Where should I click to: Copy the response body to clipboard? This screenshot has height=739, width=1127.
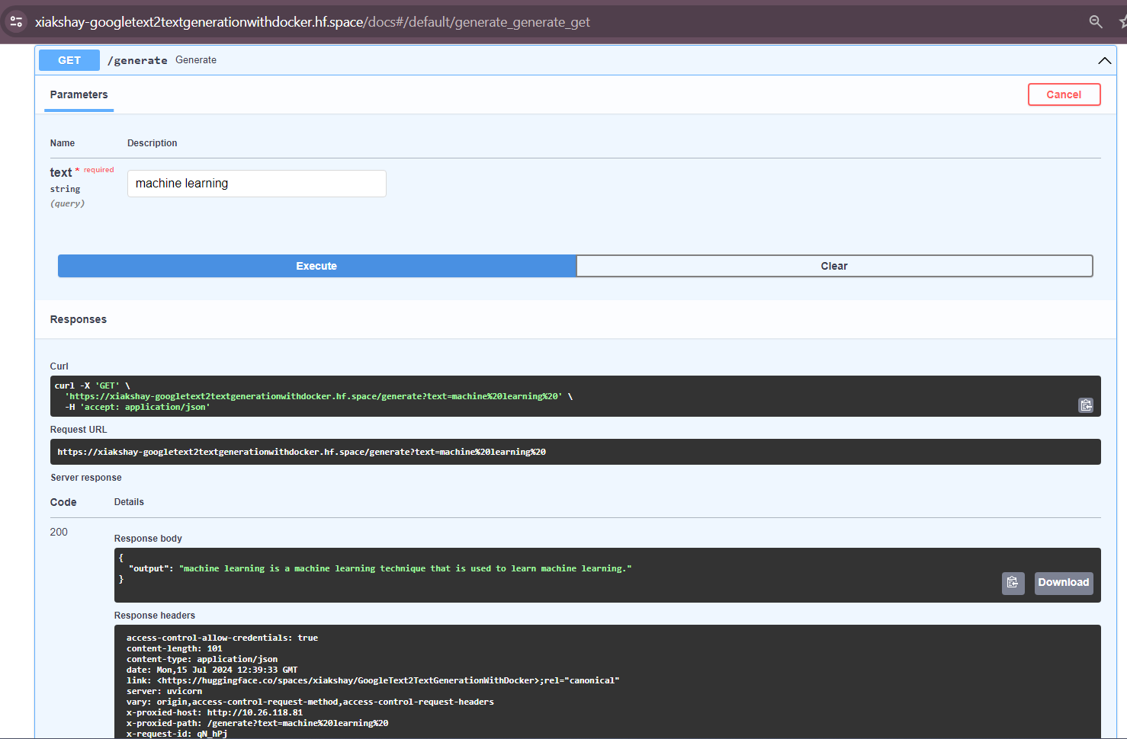[x=1013, y=583]
